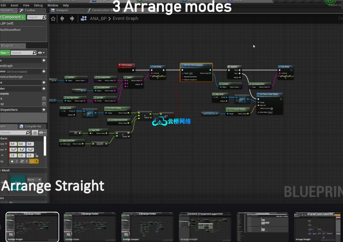
Task: Open the eye view options in Details panel
Action: coord(42,132)
